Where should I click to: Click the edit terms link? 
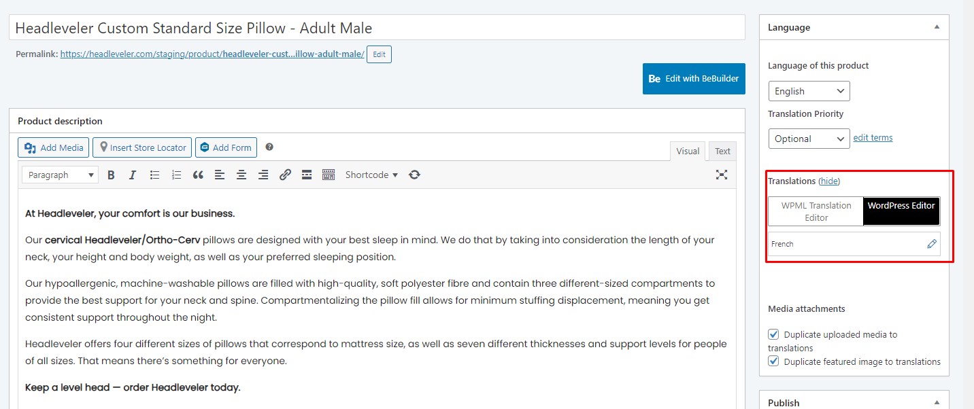[873, 137]
